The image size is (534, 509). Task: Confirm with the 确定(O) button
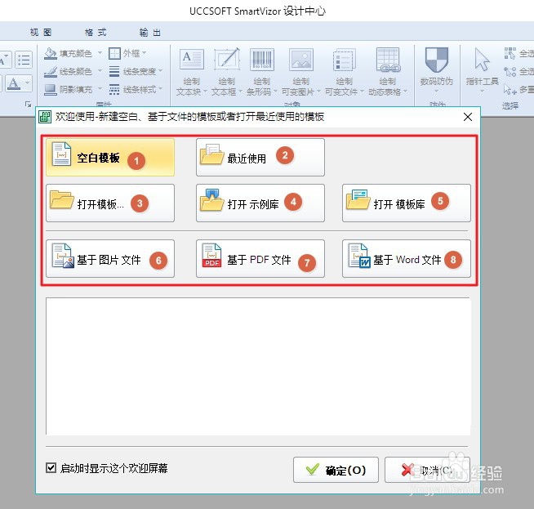(x=336, y=470)
